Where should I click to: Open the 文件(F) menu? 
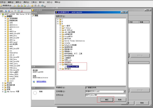3,2
